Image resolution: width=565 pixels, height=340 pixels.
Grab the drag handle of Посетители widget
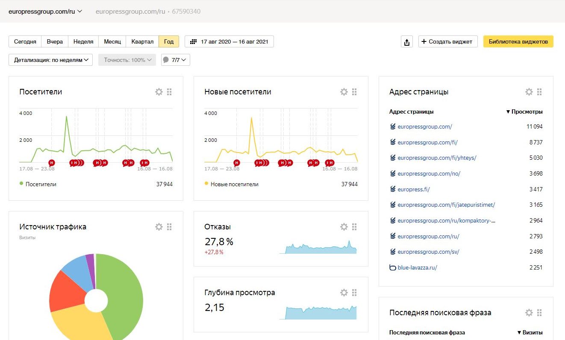pyautogui.click(x=169, y=92)
